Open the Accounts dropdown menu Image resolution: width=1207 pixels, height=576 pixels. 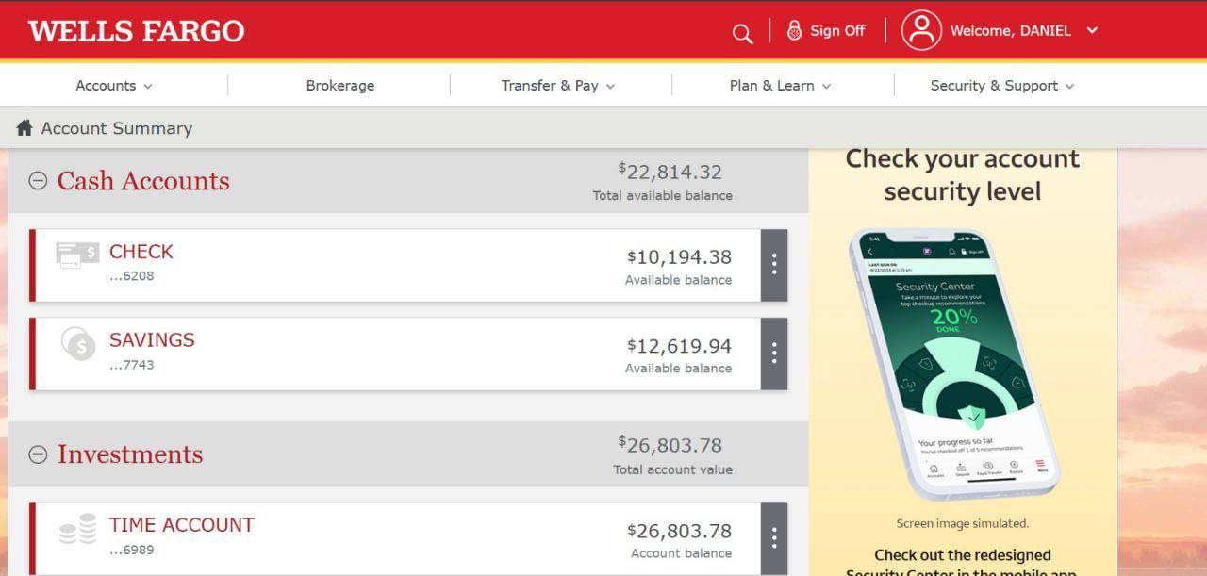click(113, 86)
